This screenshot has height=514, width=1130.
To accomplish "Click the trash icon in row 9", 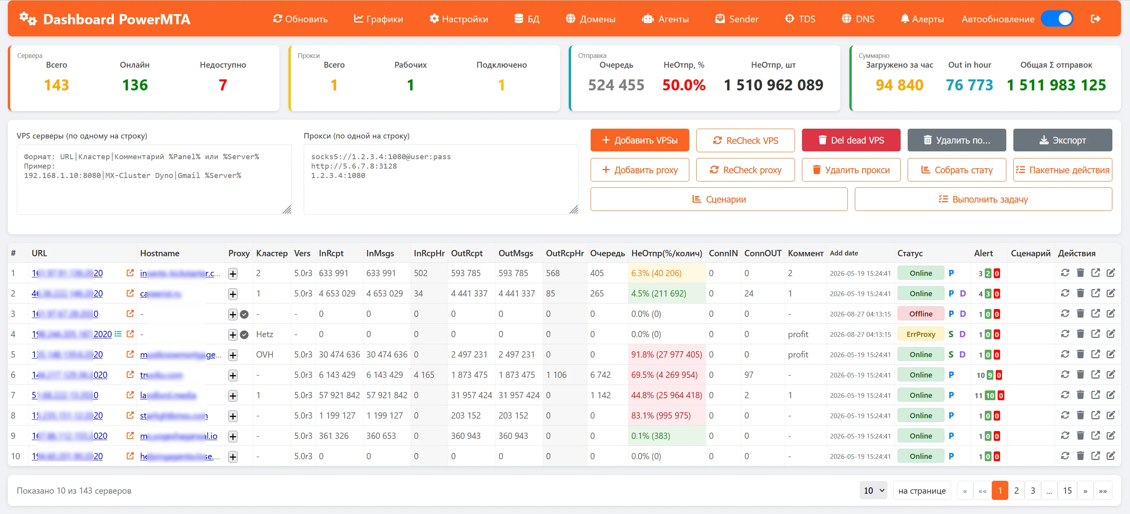I will tap(1080, 435).
